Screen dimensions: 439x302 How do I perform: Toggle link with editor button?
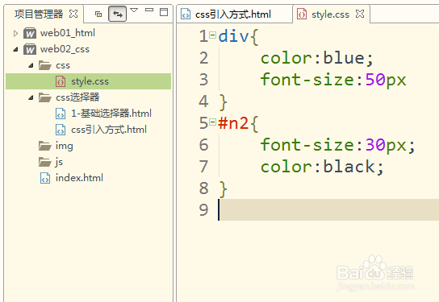pyautogui.click(x=117, y=14)
